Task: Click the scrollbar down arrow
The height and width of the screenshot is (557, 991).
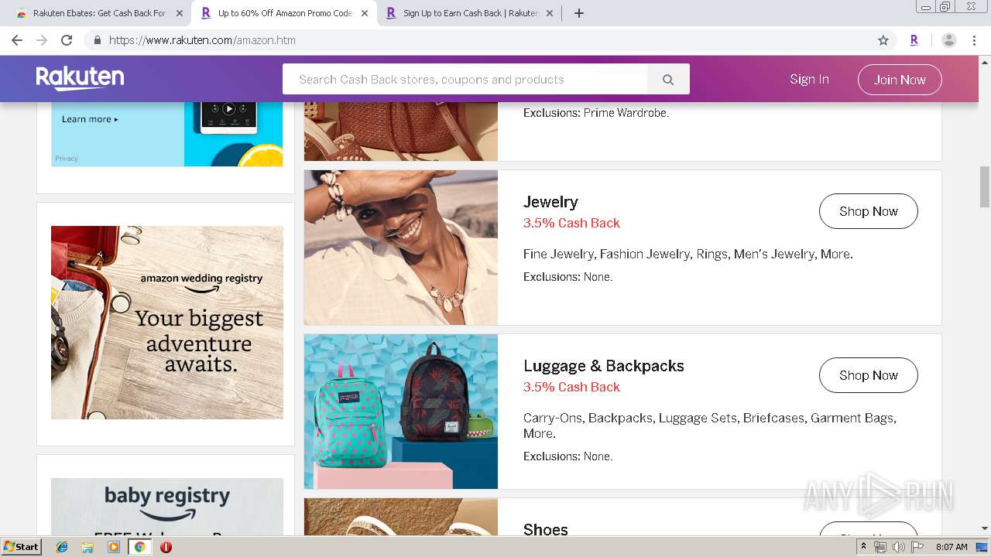Action: click(985, 529)
